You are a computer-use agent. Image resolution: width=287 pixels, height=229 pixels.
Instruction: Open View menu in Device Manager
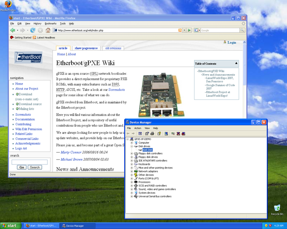[x=147, y=128]
